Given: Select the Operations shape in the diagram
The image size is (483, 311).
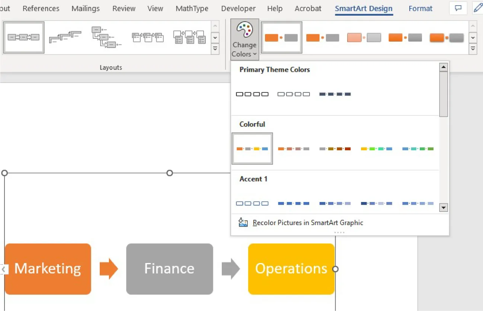Looking at the screenshot, I should [x=291, y=269].
